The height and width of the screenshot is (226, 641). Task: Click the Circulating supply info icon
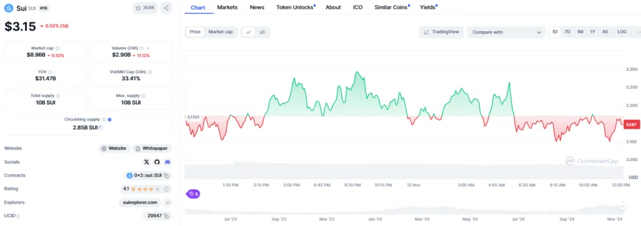(x=103, y=119)
